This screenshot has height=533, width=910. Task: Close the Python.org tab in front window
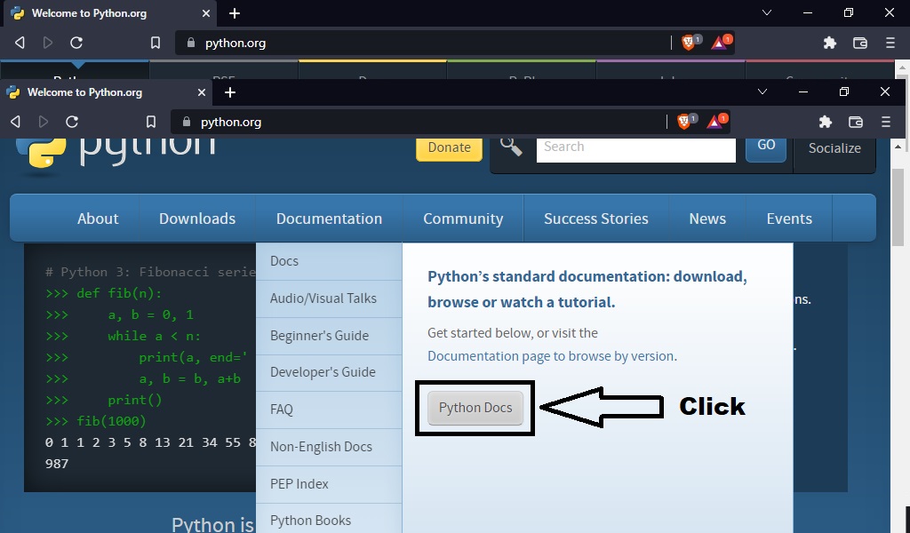pyautogui.click(x=202, y=92)
